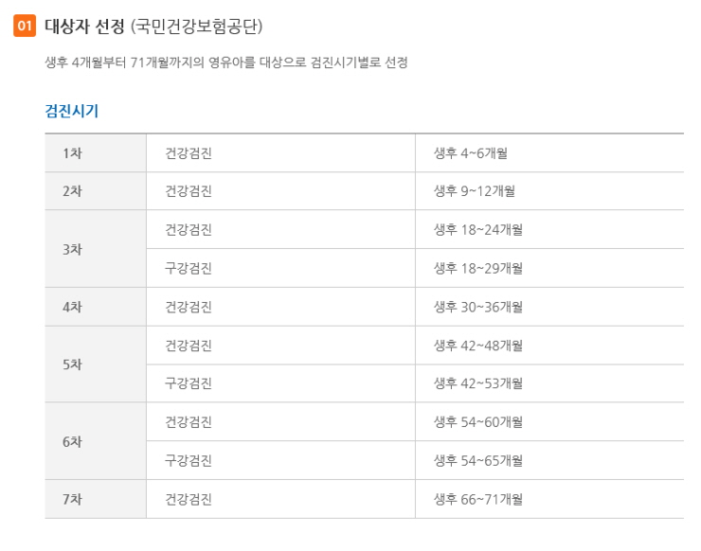Viewport: 701px width, 551px height.
Task: Click the description sentence about 생후 4개월부터 71개월
Action: pos(225,62)
